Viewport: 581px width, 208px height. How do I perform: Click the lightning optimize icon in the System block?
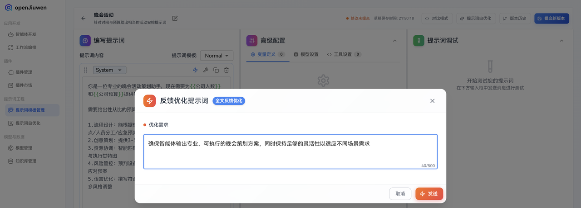coord(195,70)
